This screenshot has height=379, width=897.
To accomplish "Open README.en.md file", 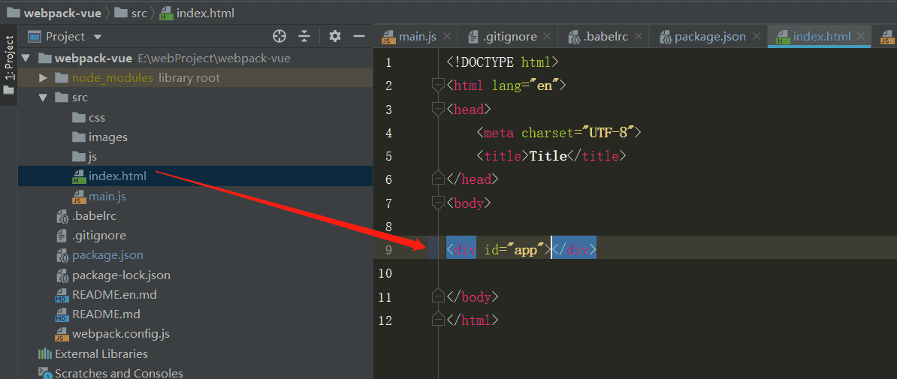I will click(106, 295).
